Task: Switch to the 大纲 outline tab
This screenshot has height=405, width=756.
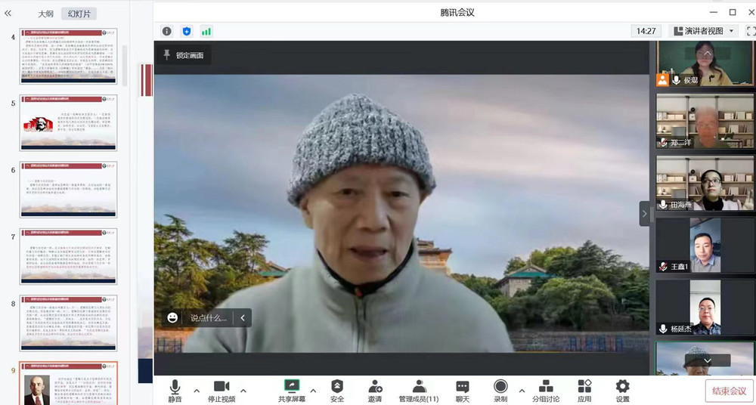Action: point(46,14)
